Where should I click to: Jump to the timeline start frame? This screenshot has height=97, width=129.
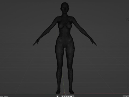(62, 96)
